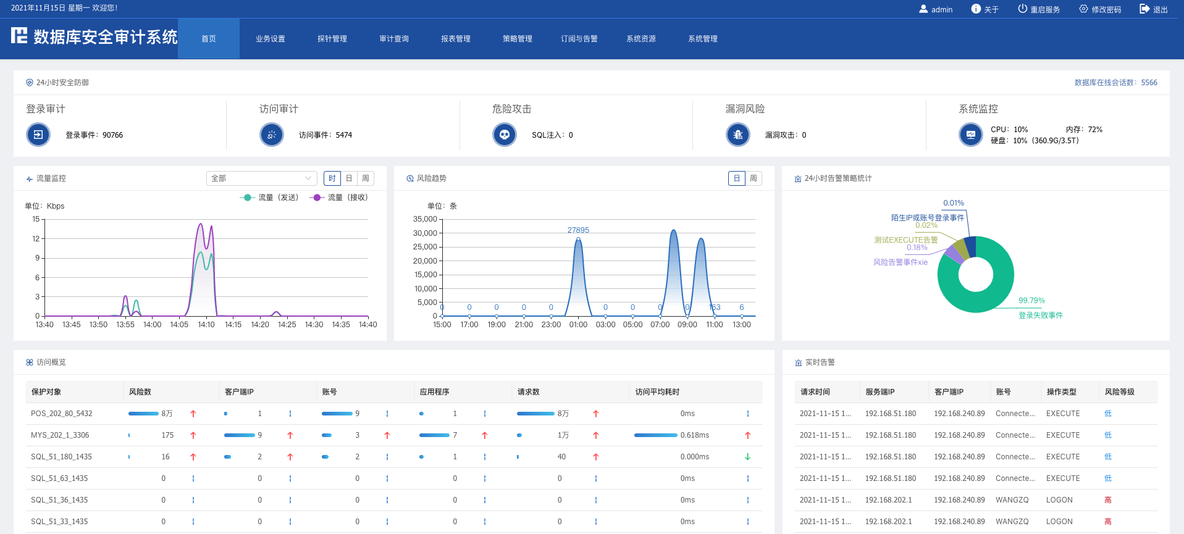Open 系统管理 menu
Screen dimensions: 1184x534
click(703, 38)
